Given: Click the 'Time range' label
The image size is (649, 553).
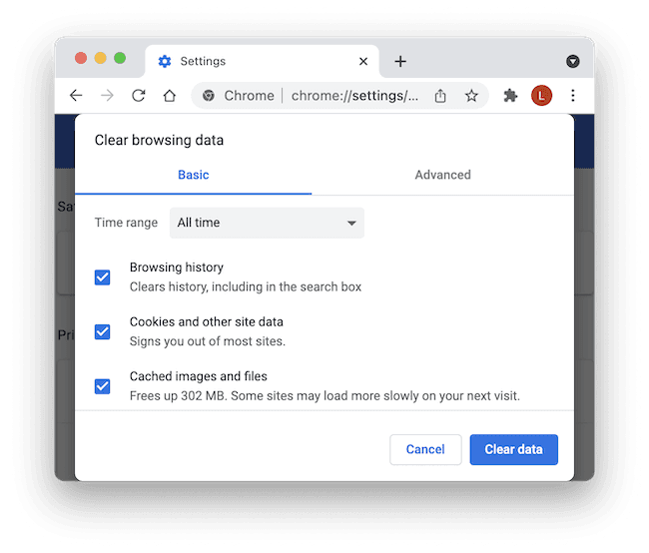Looking at the screenshot, I should click(x=126, y=223).
